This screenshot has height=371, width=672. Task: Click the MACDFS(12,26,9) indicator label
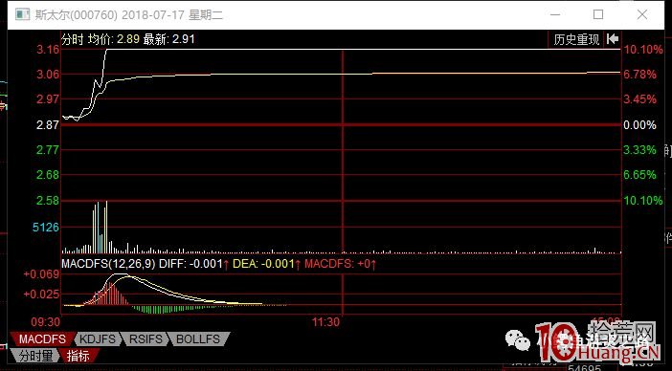(x=108, y=264)
